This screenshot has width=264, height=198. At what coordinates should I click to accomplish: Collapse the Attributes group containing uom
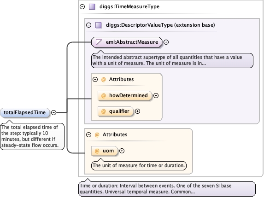88,134
